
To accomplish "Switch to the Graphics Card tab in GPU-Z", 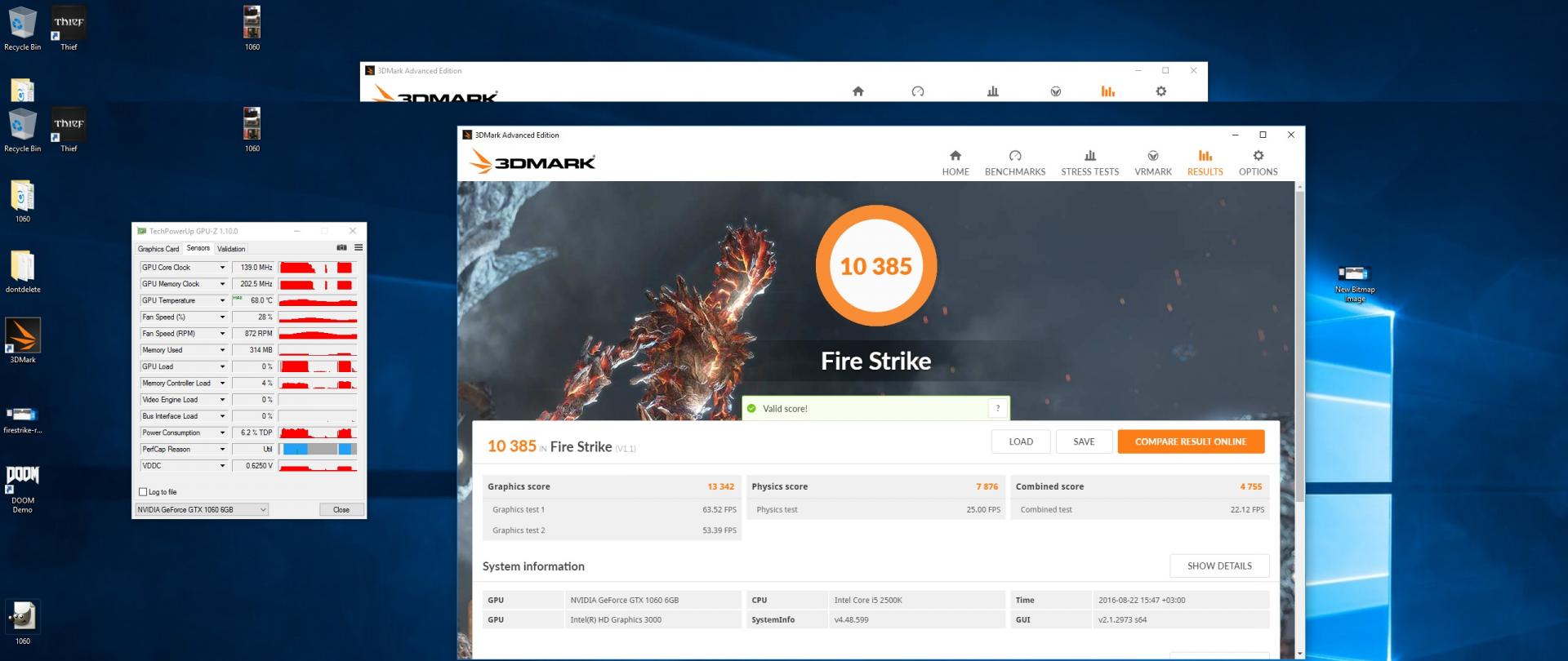I will [158, 249].
